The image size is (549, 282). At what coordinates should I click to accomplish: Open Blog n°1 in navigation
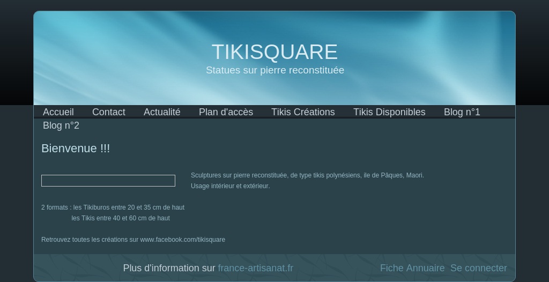[462, 112]
